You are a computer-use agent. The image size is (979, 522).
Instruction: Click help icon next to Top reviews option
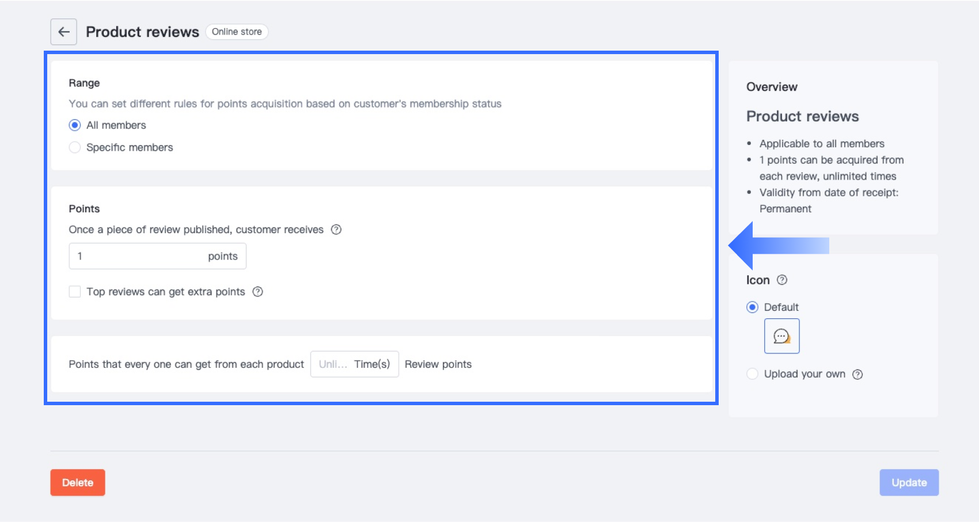(258, 292)
